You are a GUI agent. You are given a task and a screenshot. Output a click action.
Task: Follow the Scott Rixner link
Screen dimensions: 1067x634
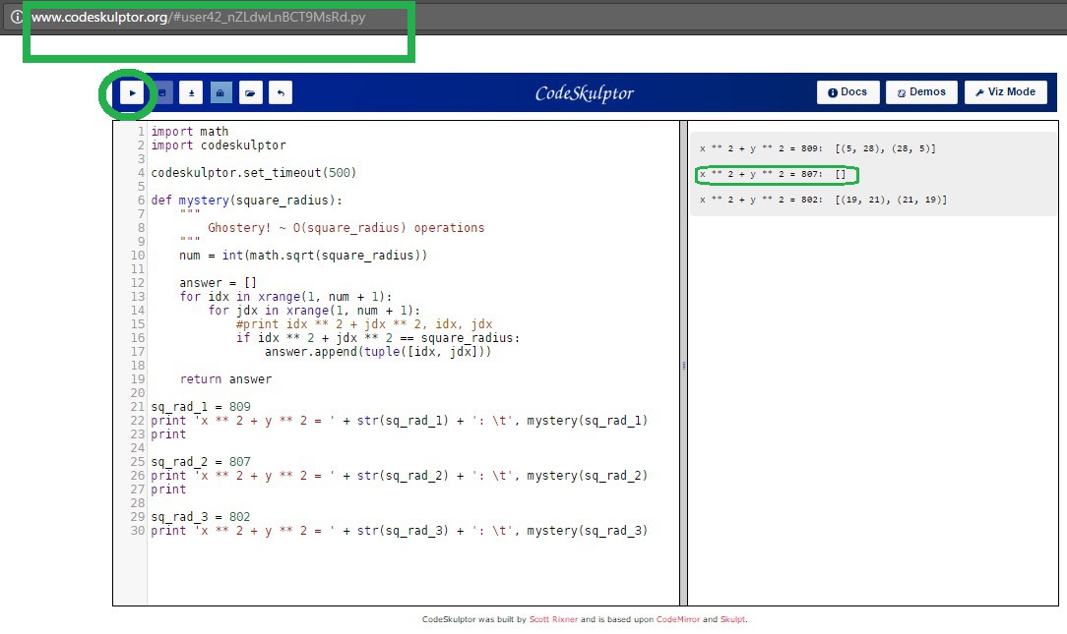click(x=554, y=620)
